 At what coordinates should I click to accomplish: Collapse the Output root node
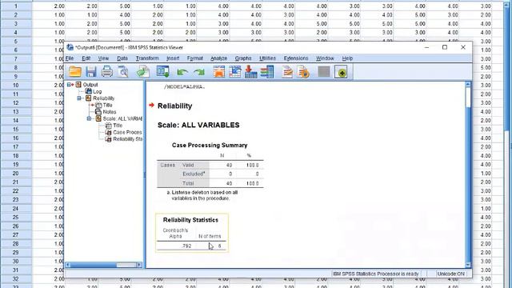[69, 85]
